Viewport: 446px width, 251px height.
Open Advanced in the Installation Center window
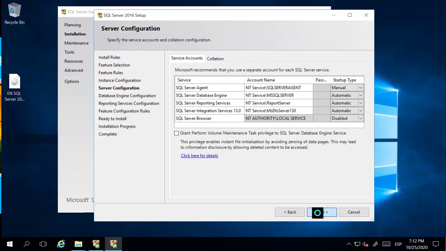click(x=74, y=70)
